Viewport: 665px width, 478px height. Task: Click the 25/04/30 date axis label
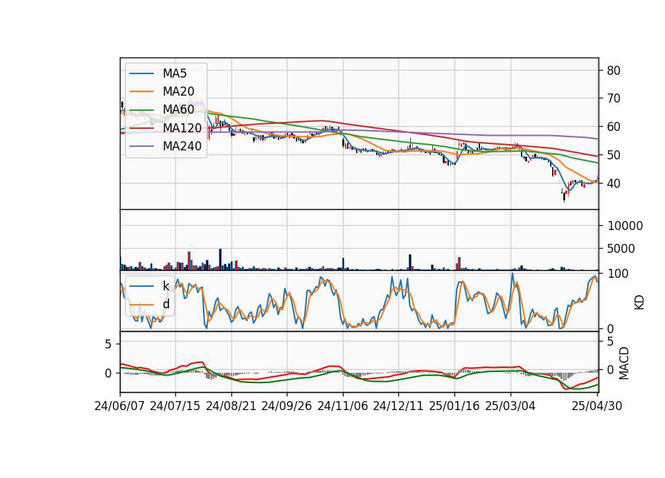pos(597,406)
